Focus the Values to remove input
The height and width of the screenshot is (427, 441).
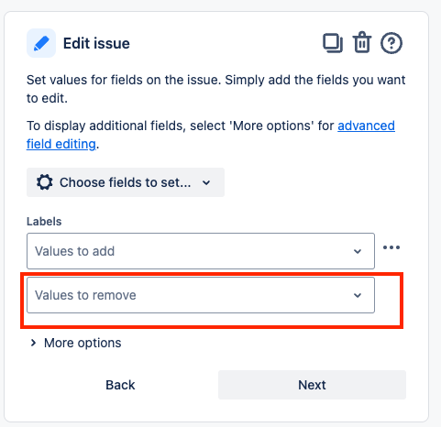coord(201,295)
